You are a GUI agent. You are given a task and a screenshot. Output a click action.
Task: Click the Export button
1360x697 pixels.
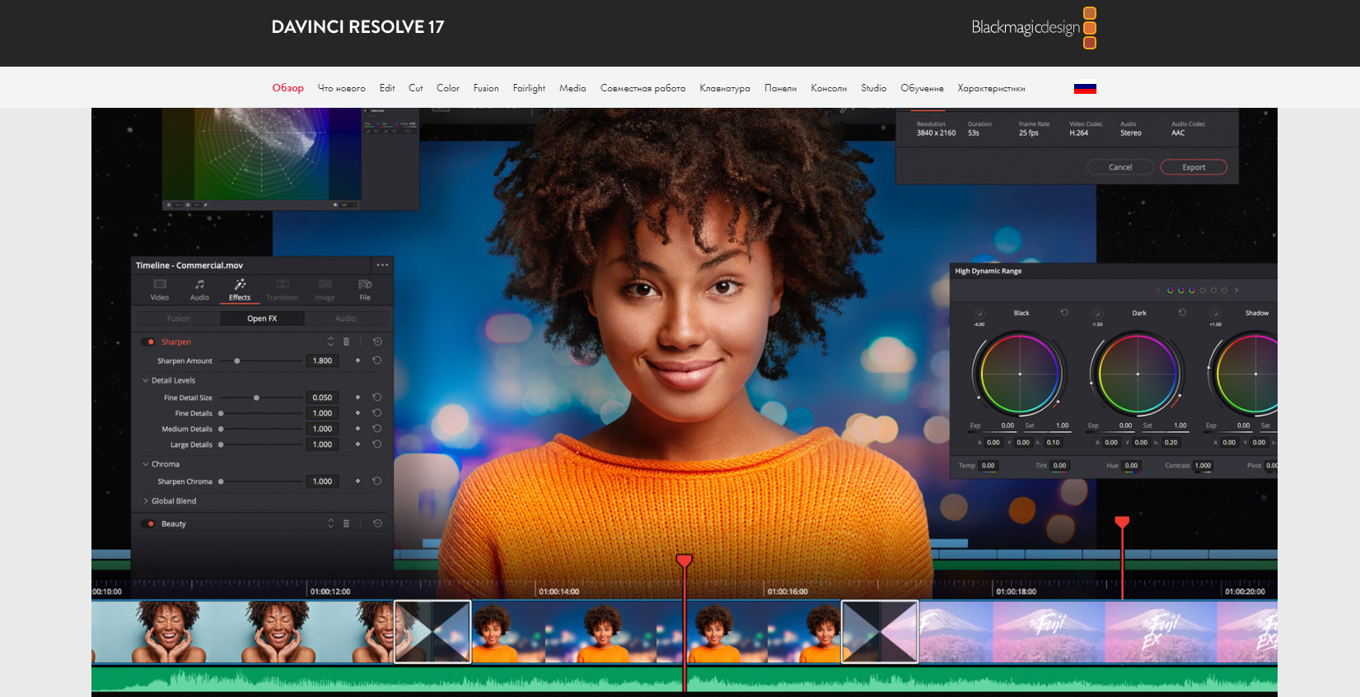tap(1194, 167)
